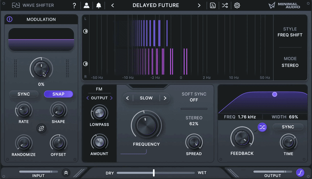Enable modulation SYNC button
312x179 pixels.
(x=24, y=94)
